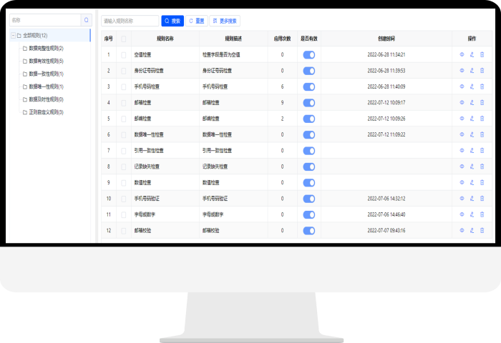
Task: Click the edit icon for 身份证号码检查 row
Action: [x=472, y=71]
